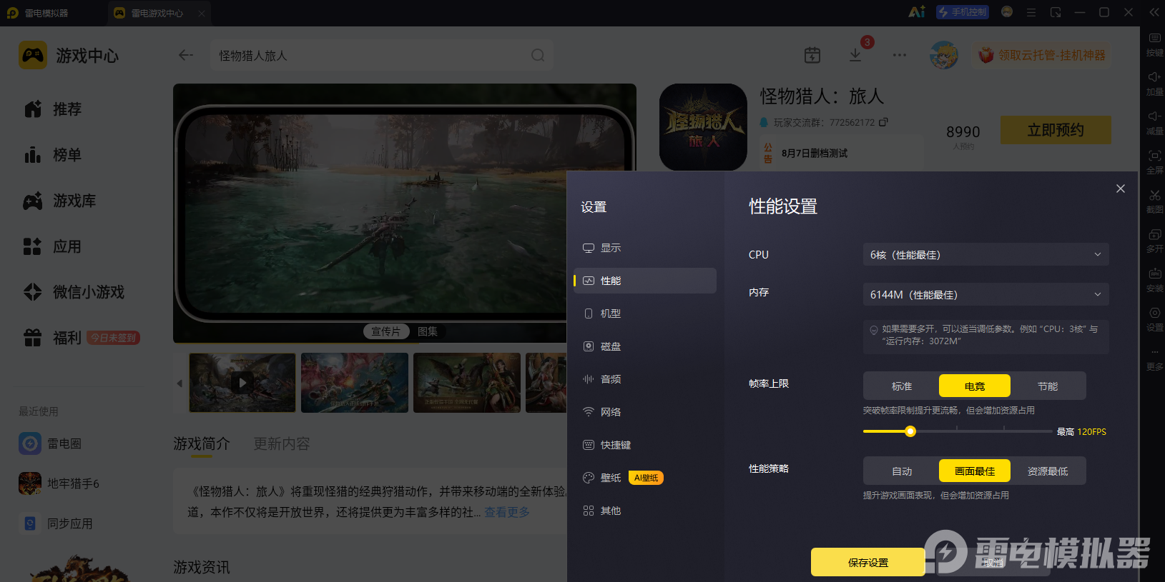The height and width of the screenshot is (582, 1165).
Task: Open the cartoon profile avatar in Game Center
Action: (x=944, y=55)
